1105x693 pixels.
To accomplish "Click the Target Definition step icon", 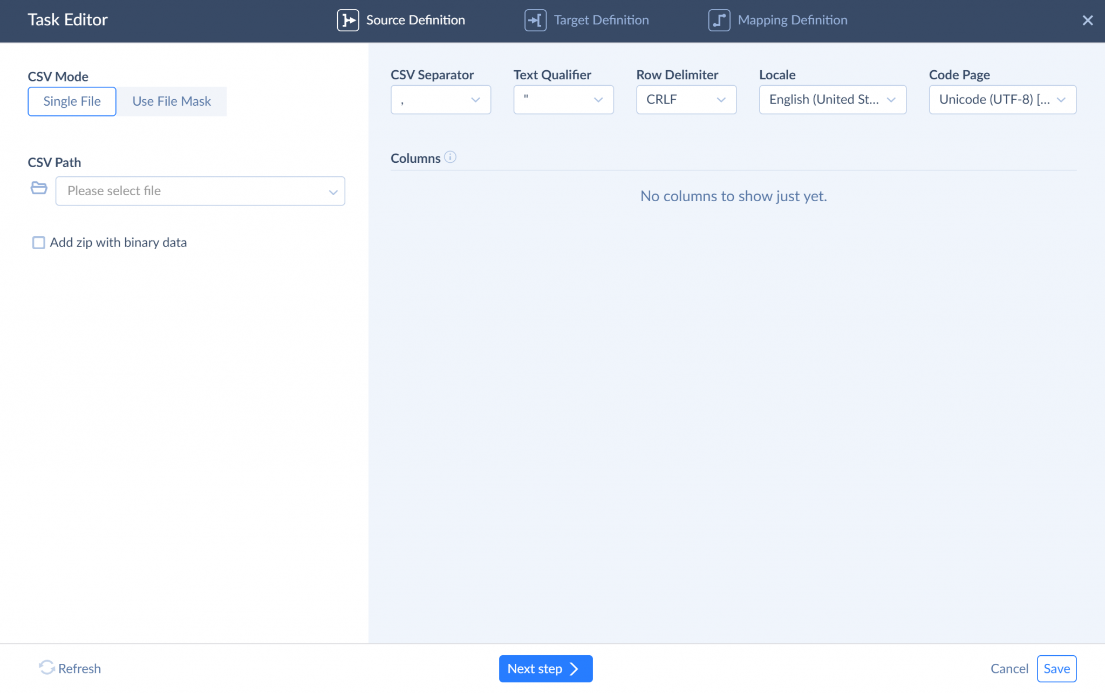I will 535,20.
